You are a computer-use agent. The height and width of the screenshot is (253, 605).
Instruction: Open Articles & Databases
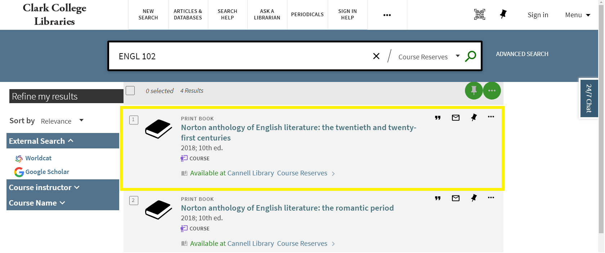pos(188,14)
